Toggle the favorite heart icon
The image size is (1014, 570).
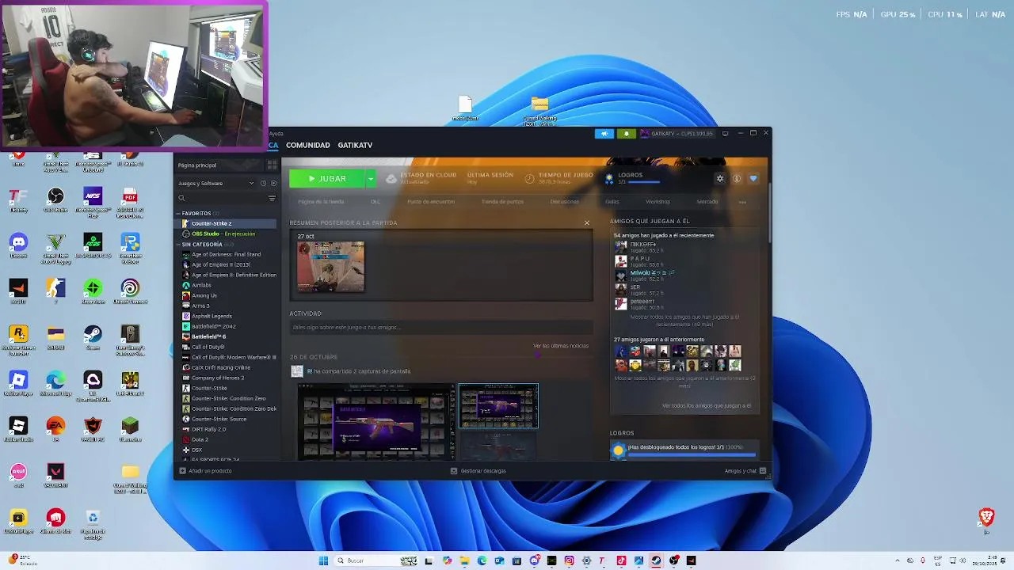tap(753, 179)
